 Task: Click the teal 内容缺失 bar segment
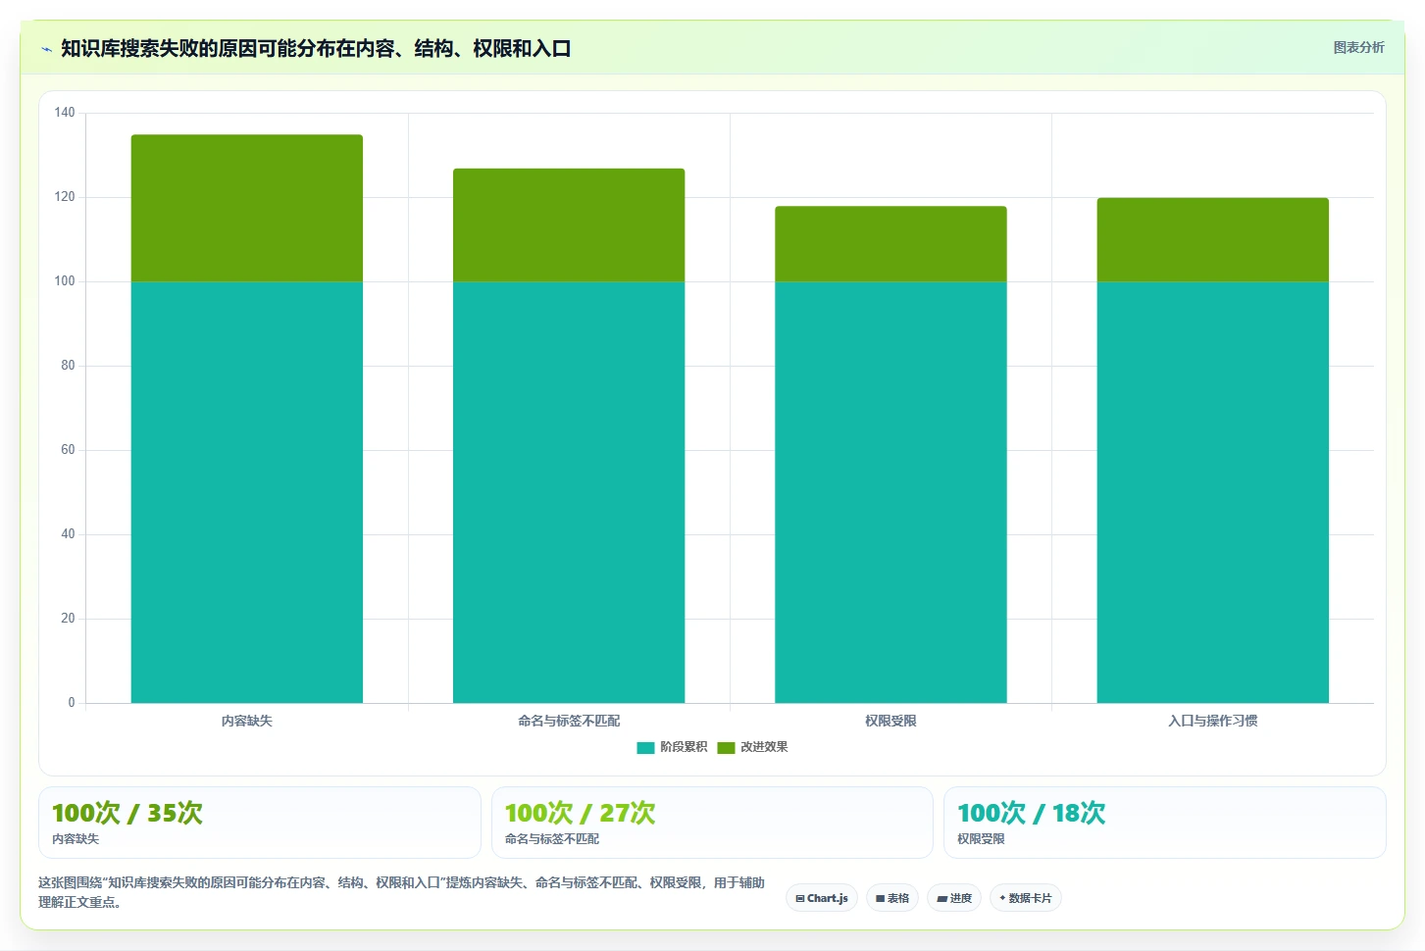[247, 492]
